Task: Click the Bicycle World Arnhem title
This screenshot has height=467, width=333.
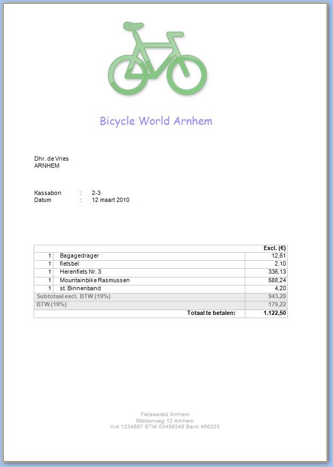Action: click(156, 121)
